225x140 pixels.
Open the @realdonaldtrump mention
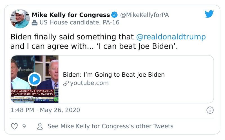(171, 37)
